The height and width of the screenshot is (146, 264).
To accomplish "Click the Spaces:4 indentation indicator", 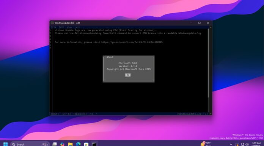I will pyautogui.click(x=80, y=114).
